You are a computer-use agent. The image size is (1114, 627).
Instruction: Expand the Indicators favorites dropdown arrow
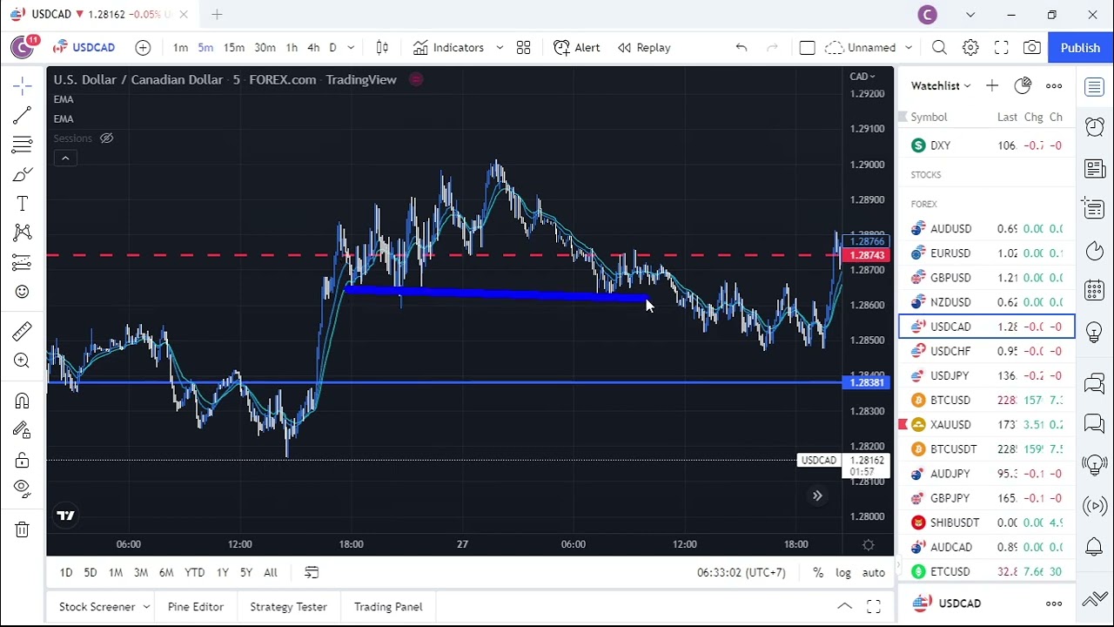point(500,48)
